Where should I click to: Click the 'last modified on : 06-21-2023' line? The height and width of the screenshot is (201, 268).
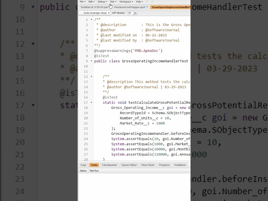(131, 35)
